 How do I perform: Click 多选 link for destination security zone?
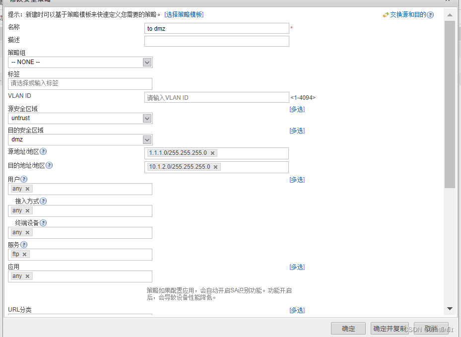coord(297,130)
